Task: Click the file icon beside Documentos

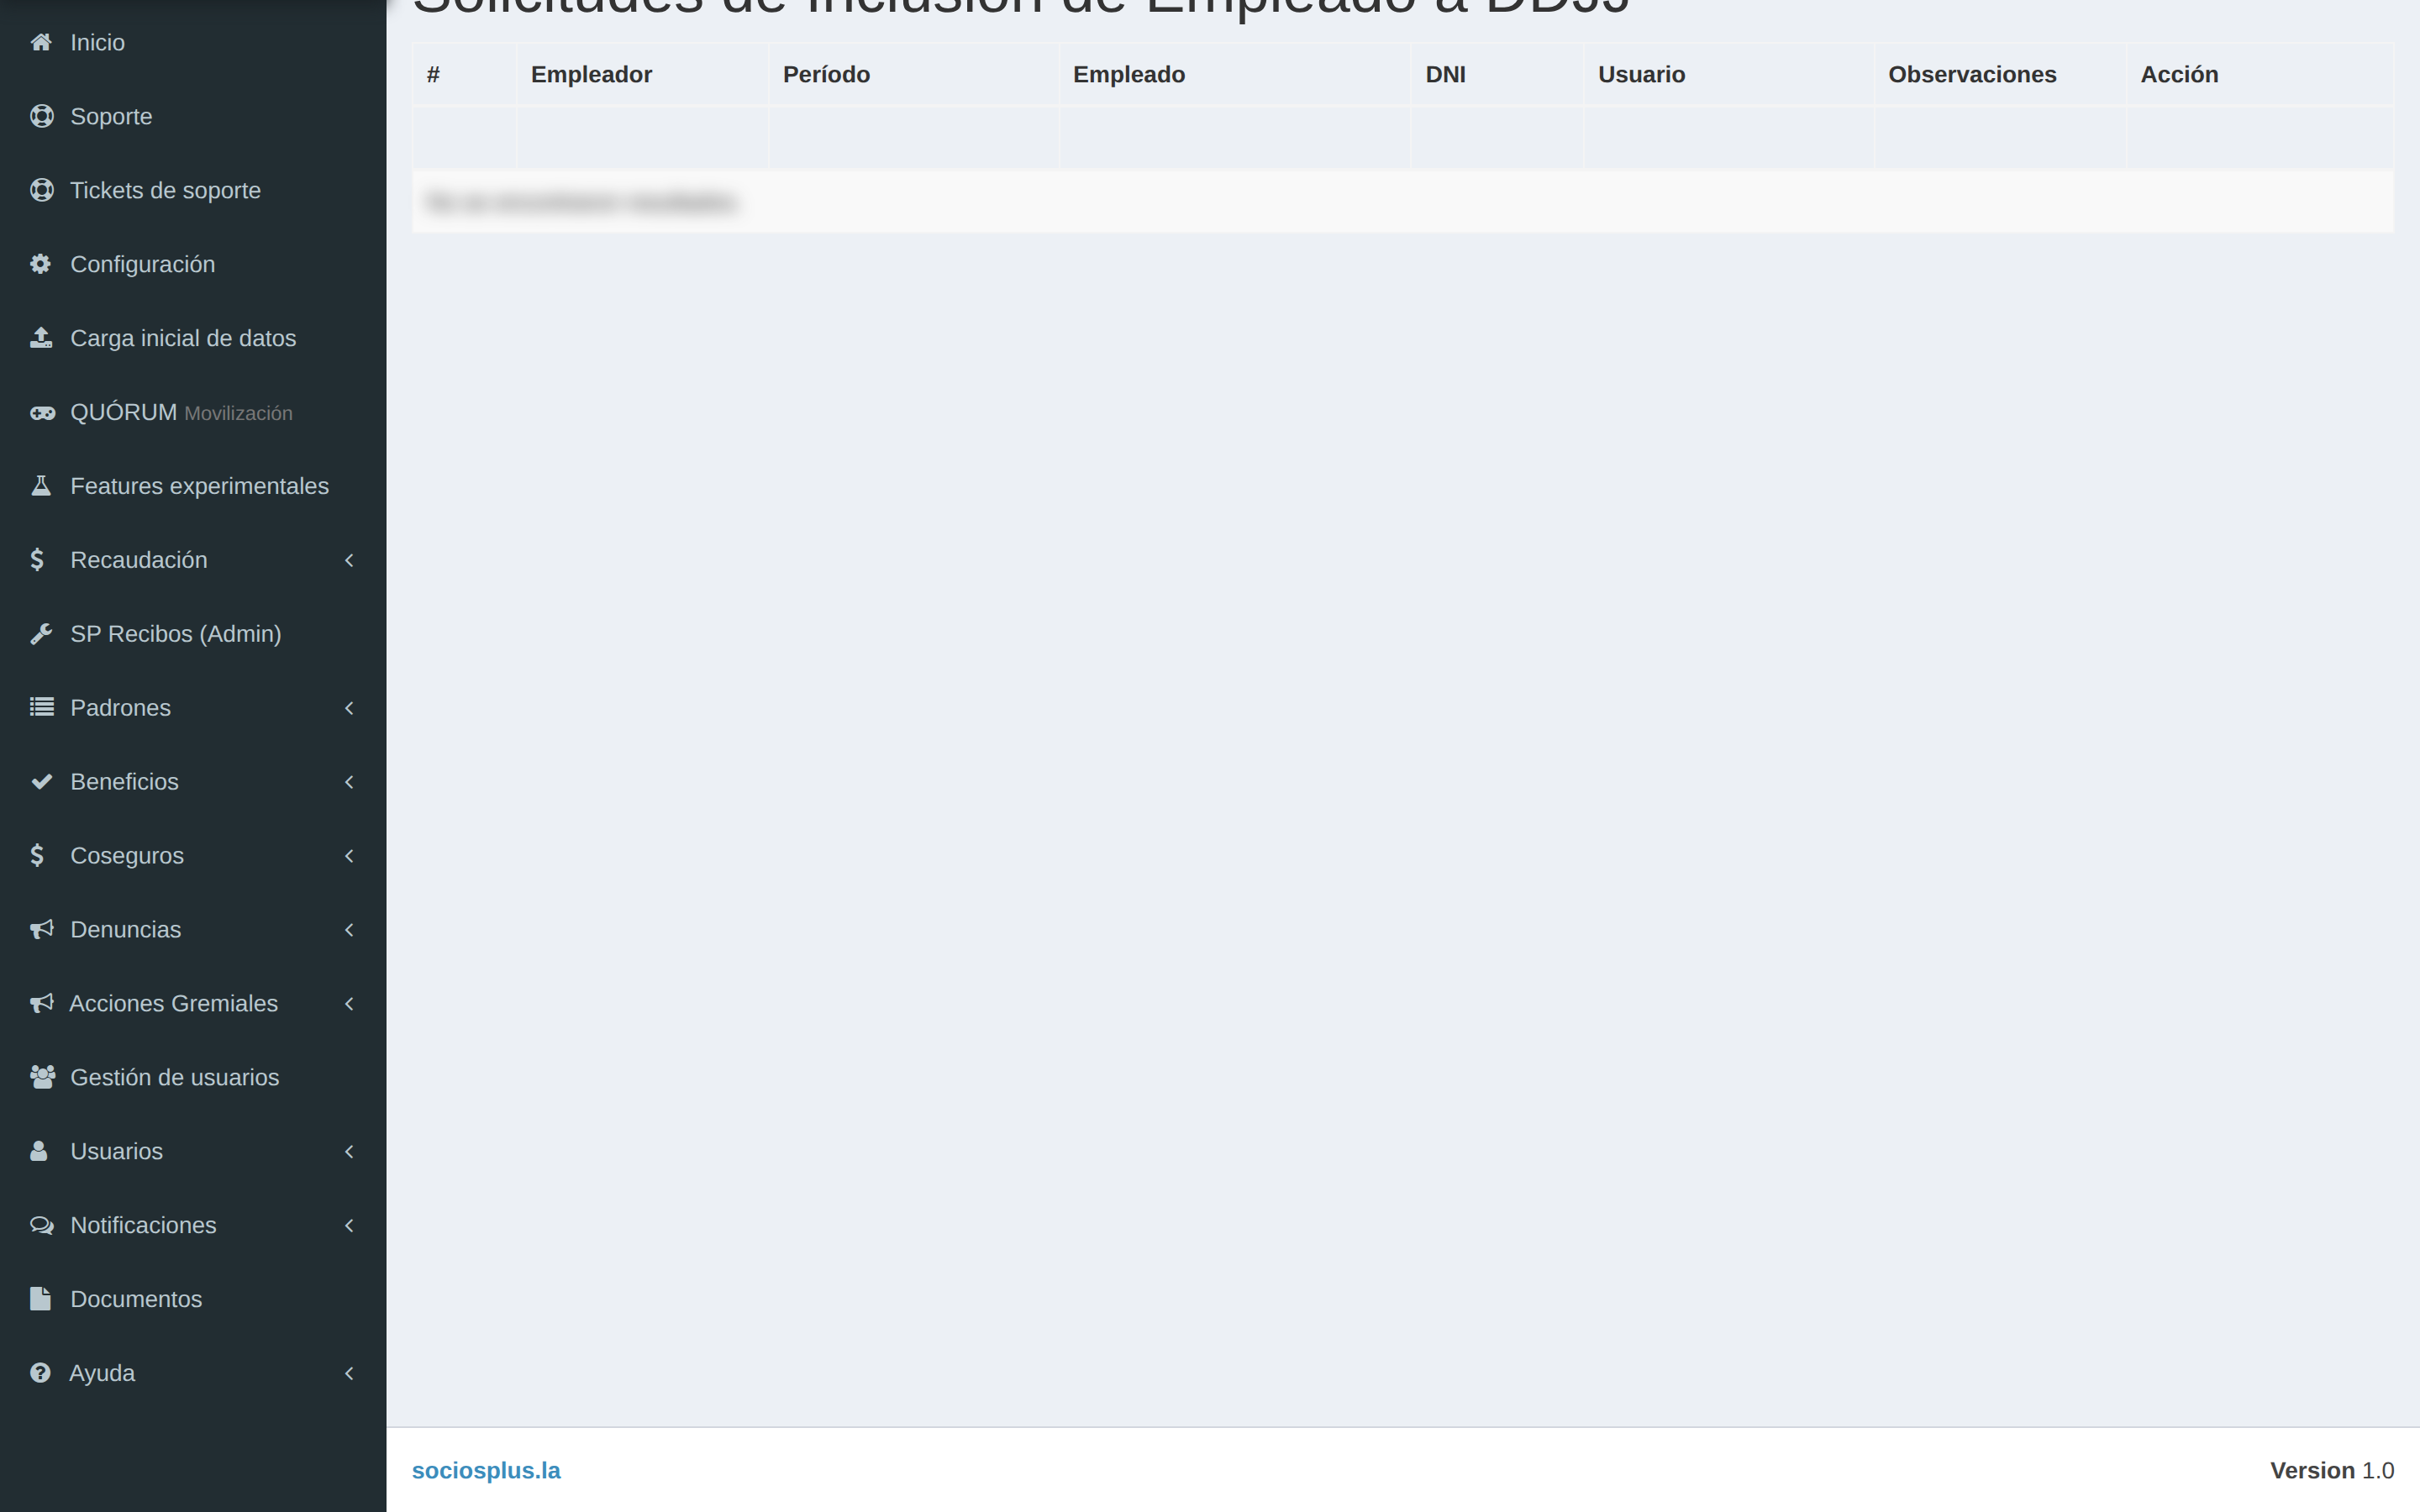Action: [40, 1299]
